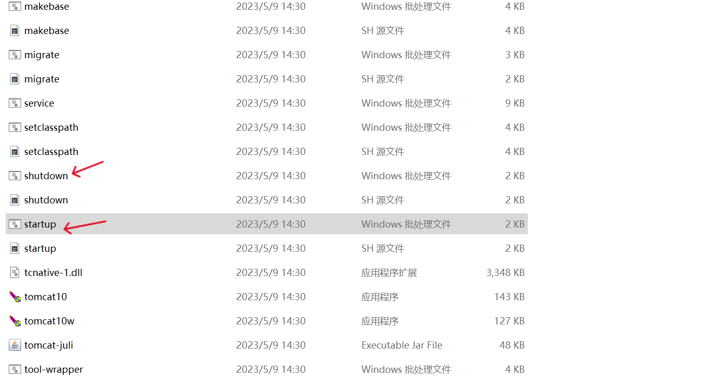
Task: Select startup name in the highlighted row
Action: (40, 224)
